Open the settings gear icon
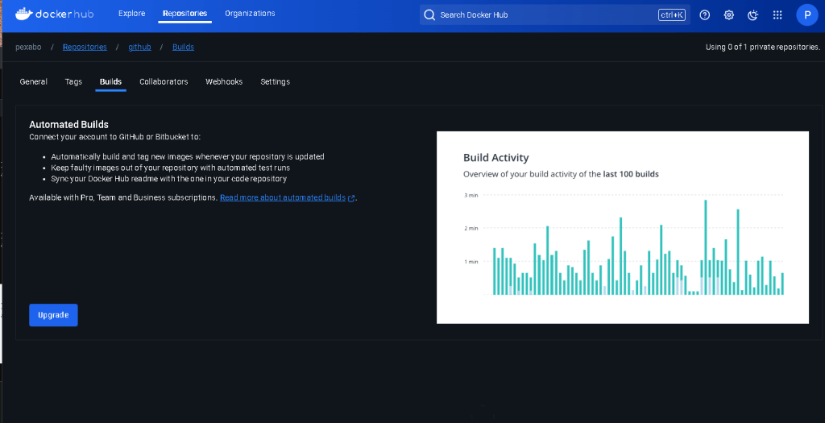Viewport: 825px width, 423px height. pos(728,15)
